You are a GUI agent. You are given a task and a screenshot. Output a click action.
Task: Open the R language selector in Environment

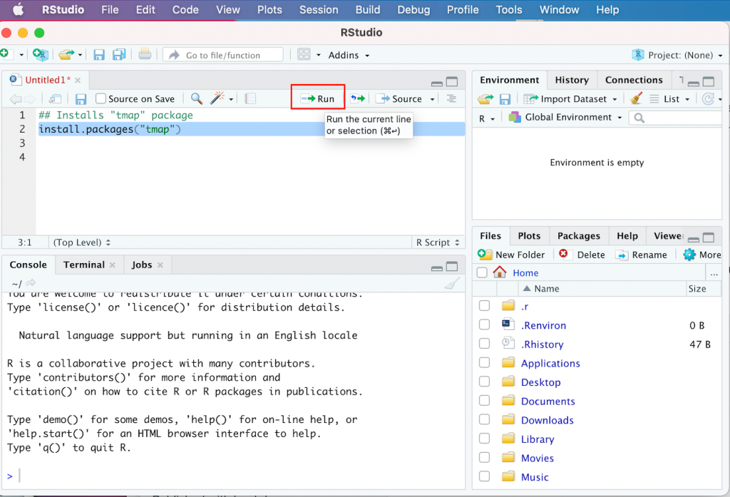[x=486, y=118]
